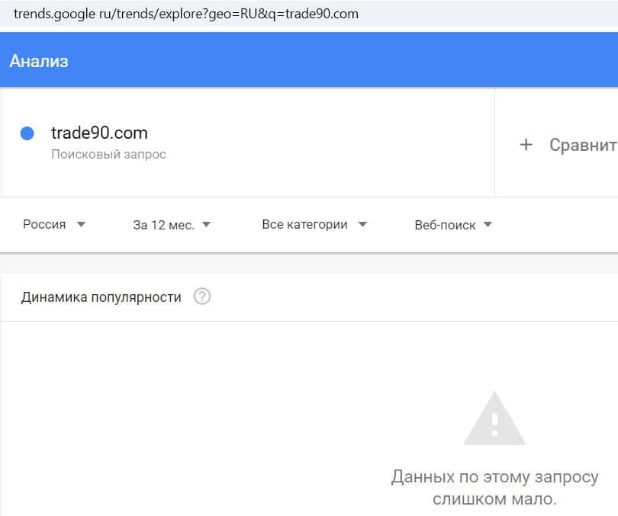Screen dimensions: 618x516
Task: Click the gray warning triangle icon
Action: [494, 419]
